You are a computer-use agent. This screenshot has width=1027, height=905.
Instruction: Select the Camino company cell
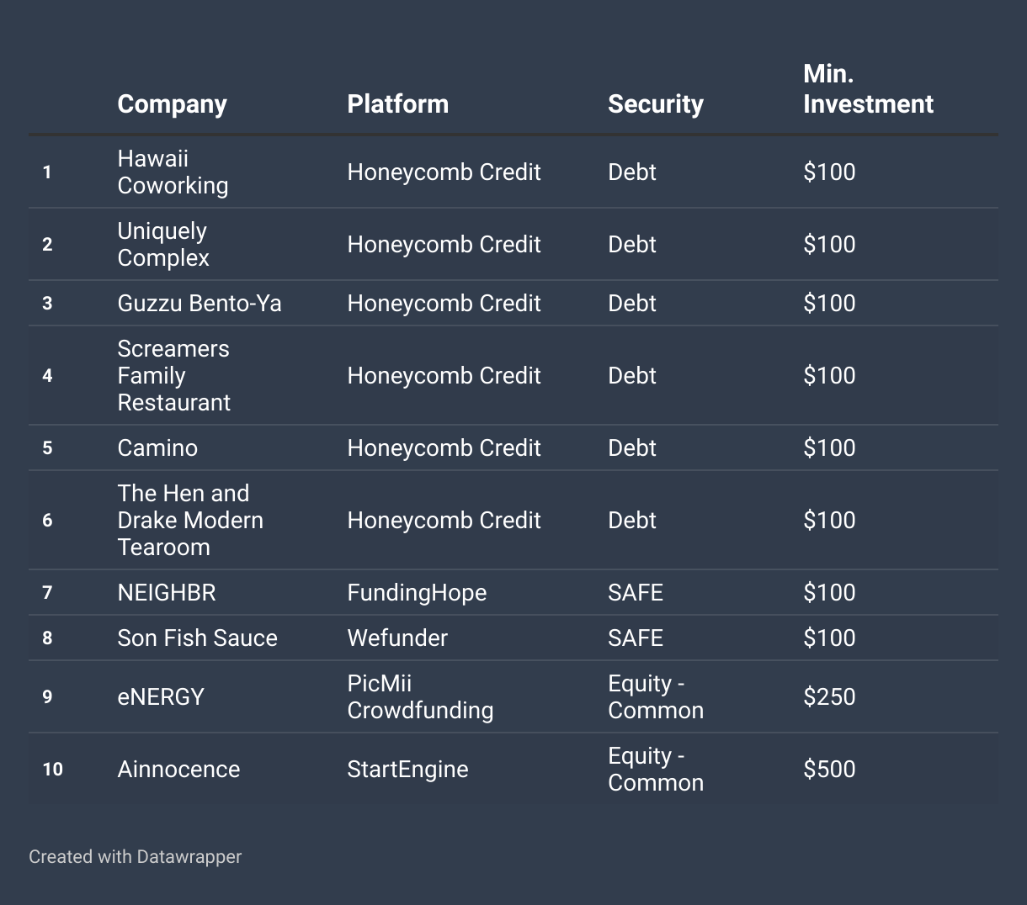pyautogui.click(x=157, y=448)
